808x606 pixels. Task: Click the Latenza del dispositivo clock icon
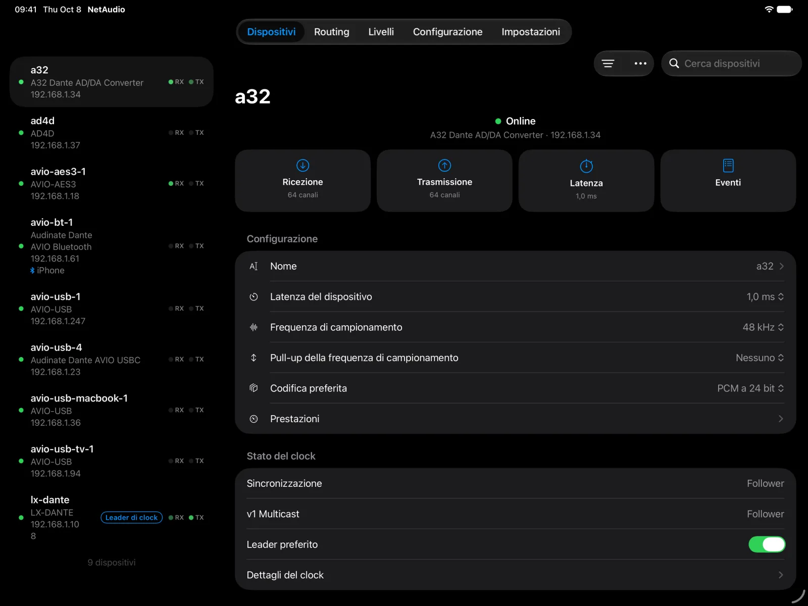coord(254,297)
